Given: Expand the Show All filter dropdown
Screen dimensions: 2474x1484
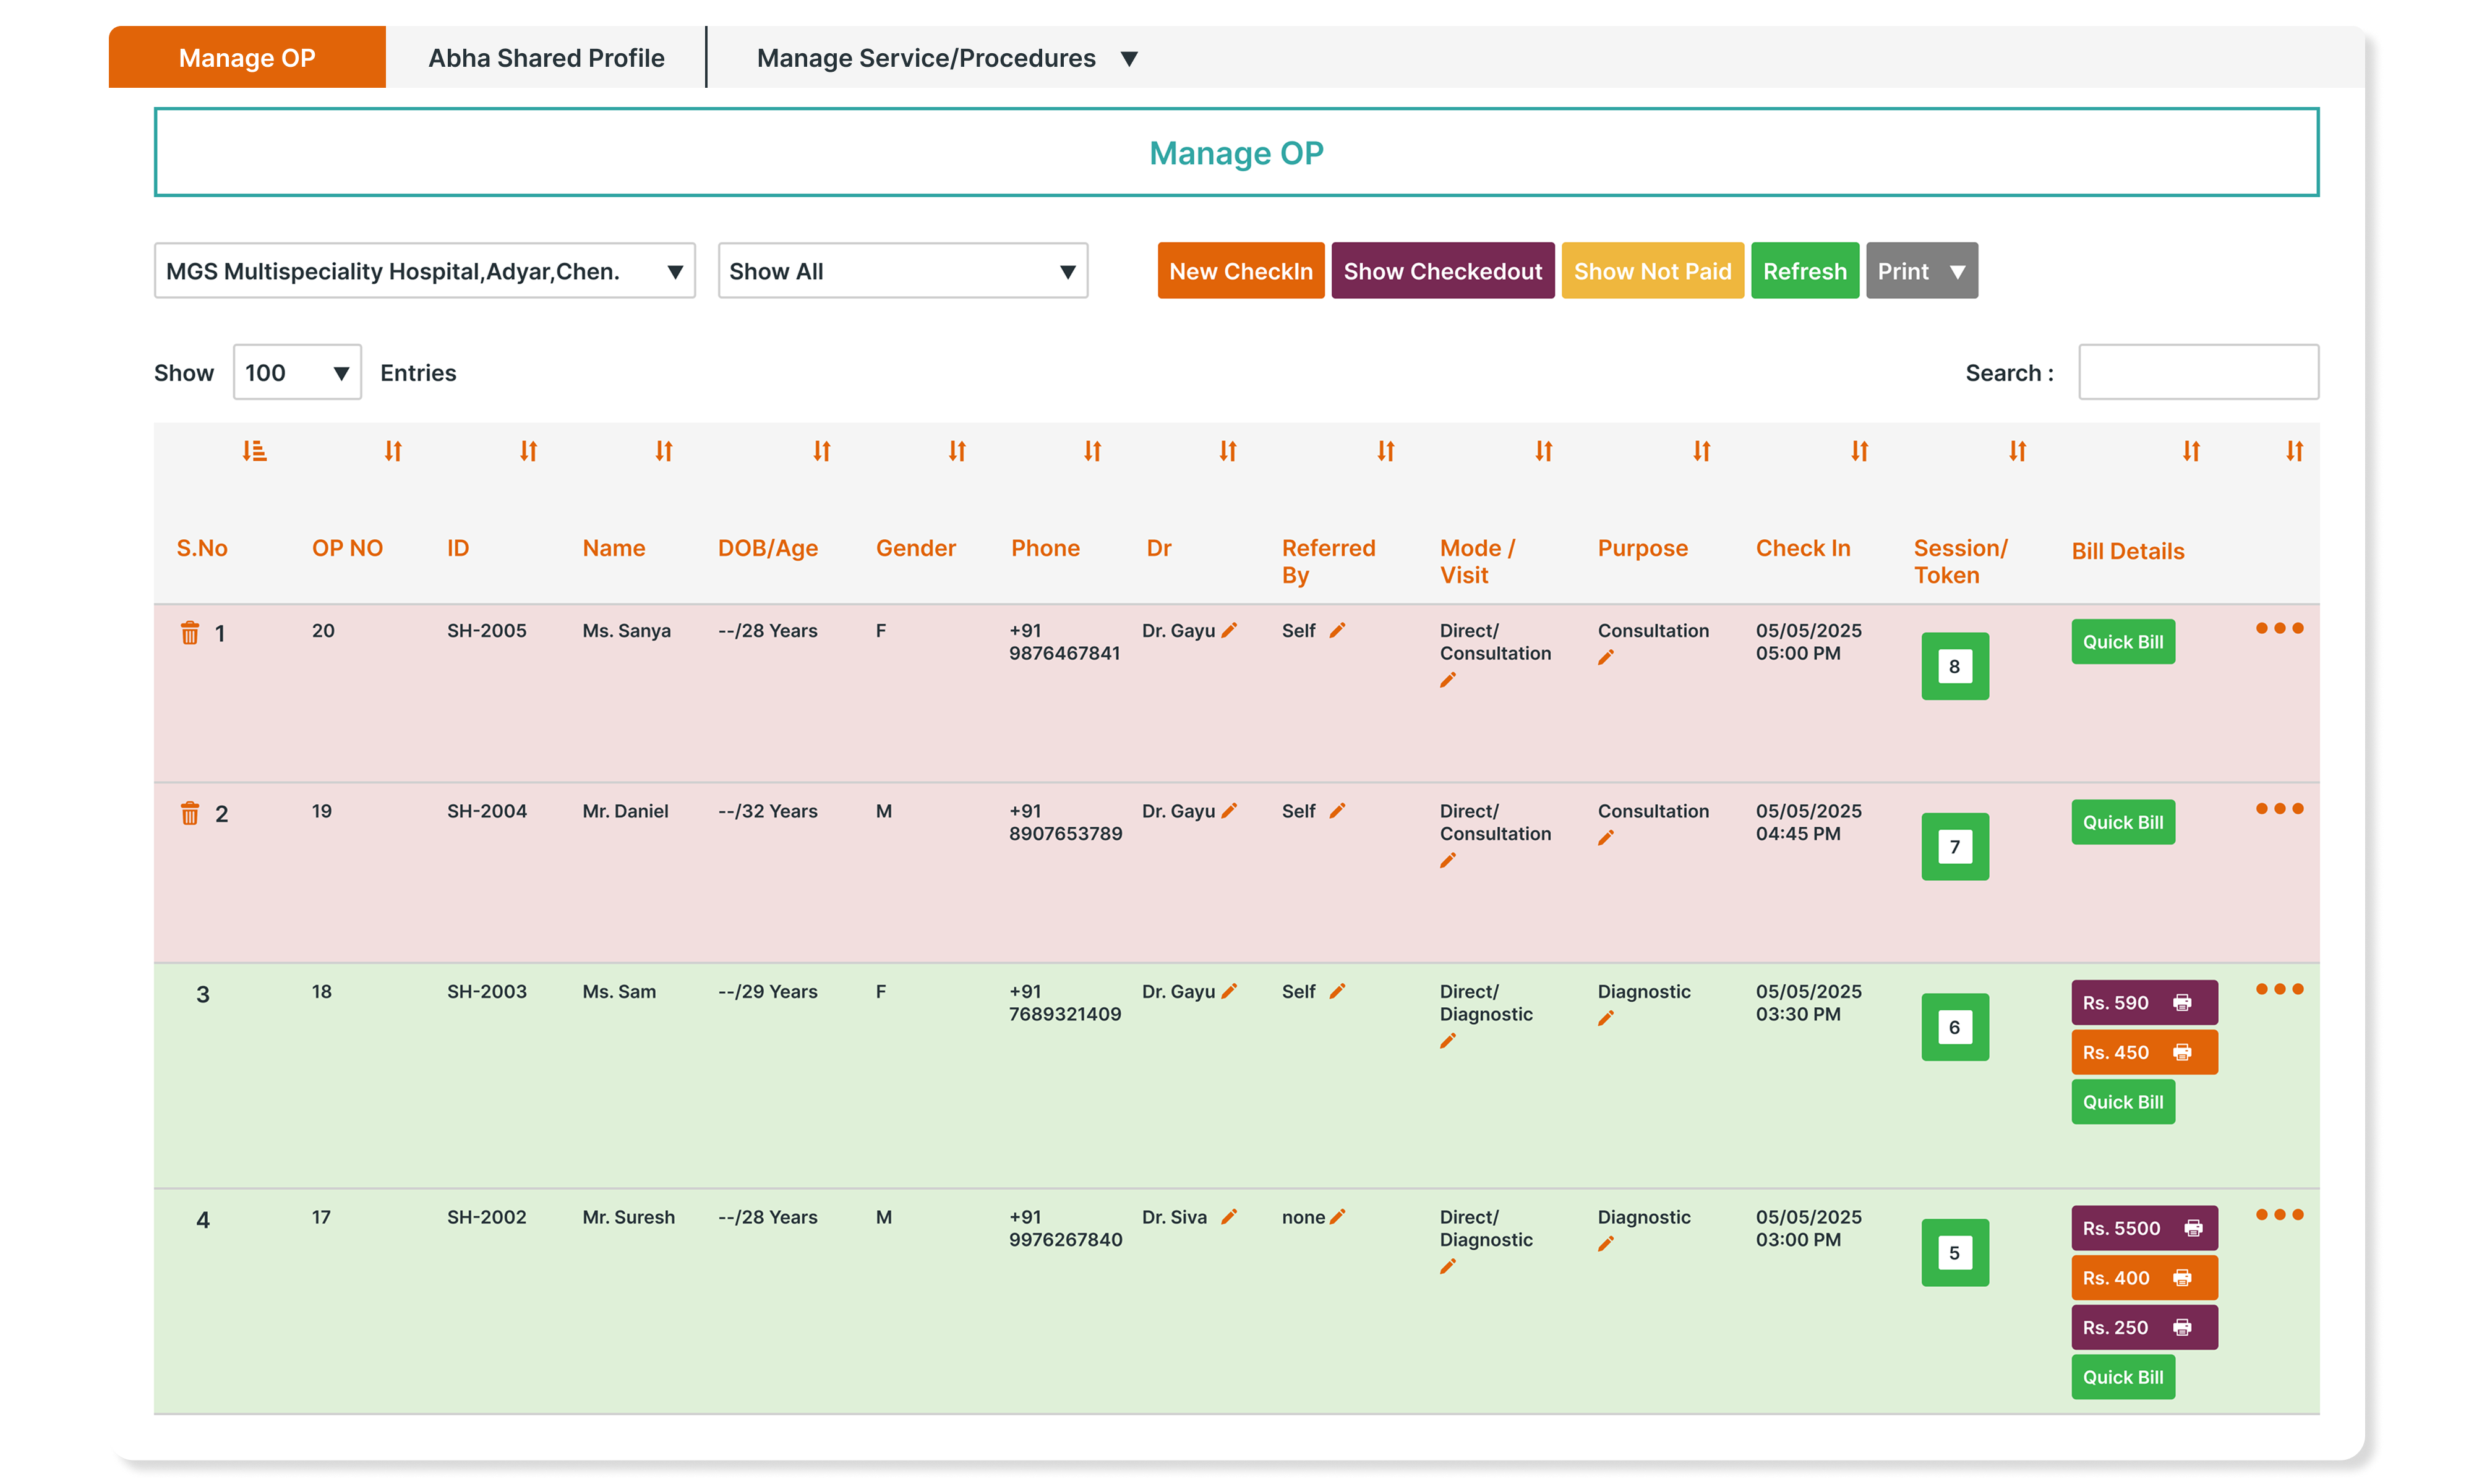Looking at the screenshot, I should [x=902, y=271].
